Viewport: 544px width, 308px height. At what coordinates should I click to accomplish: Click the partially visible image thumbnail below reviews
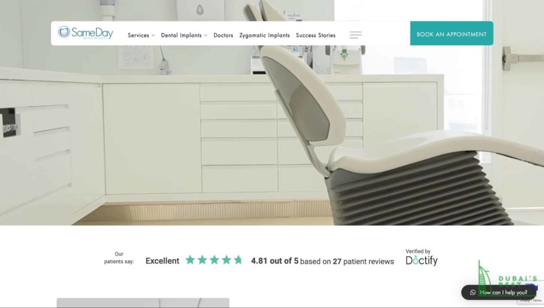point(143,303)
